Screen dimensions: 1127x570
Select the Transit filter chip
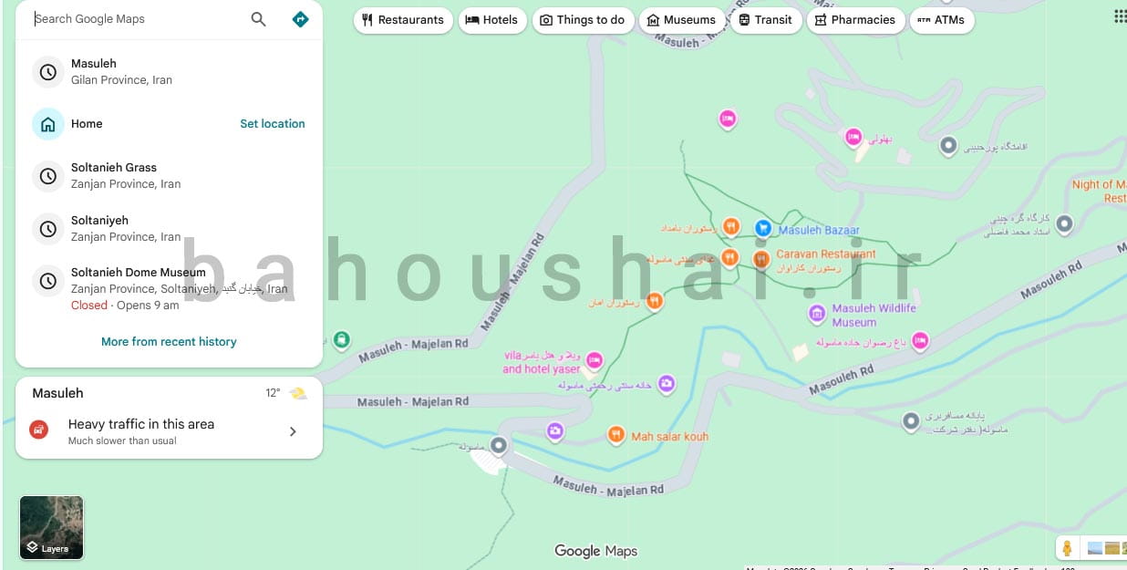click(x=765, y=20)
